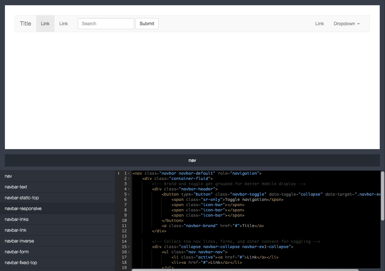Open the Dropdown menu in the navbar

(x=346, y=24)
